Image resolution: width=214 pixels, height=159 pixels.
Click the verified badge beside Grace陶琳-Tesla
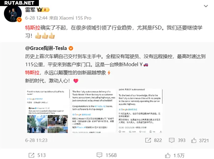(x=71, y=48)
